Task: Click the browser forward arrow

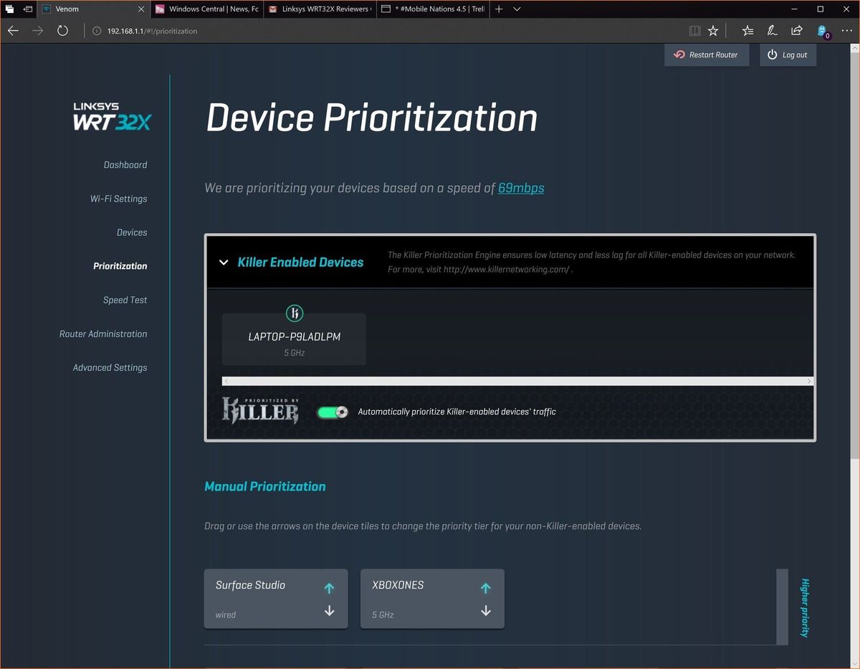Action: pos(38,31)
